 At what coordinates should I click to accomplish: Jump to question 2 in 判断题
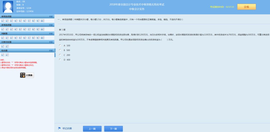(7, 38)
